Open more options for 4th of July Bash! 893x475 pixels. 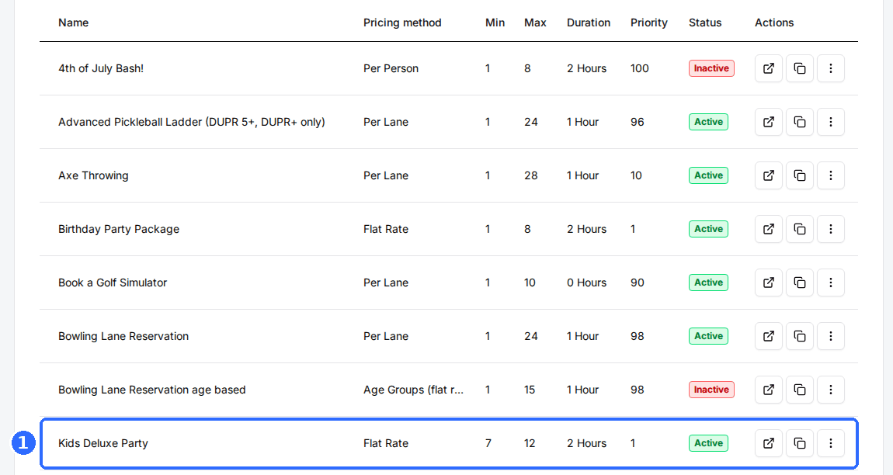pos(830,68)
